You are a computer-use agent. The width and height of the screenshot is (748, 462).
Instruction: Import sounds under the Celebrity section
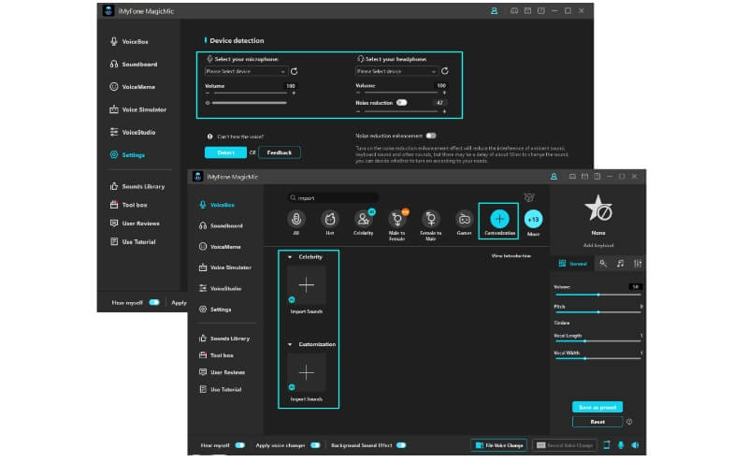[307, 285]
